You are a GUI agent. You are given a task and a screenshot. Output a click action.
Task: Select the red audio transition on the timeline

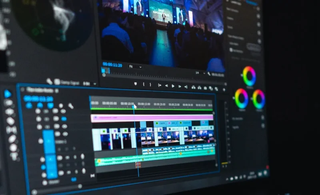138,165
